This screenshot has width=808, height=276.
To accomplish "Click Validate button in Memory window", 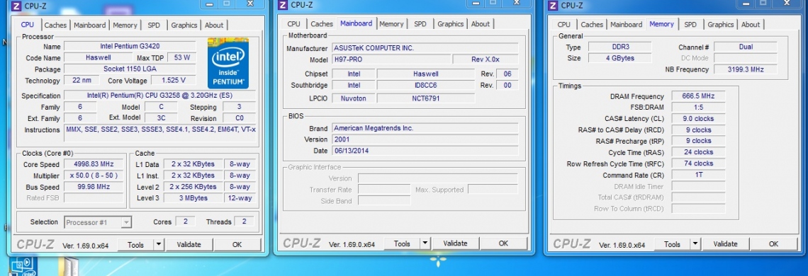I will [x=725, y=244].
